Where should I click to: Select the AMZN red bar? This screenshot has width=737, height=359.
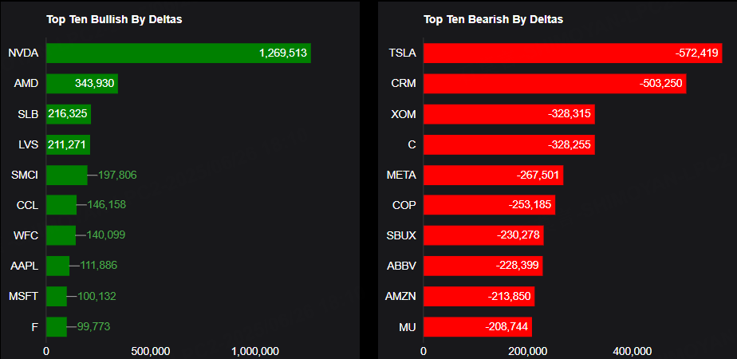[479, 296]
